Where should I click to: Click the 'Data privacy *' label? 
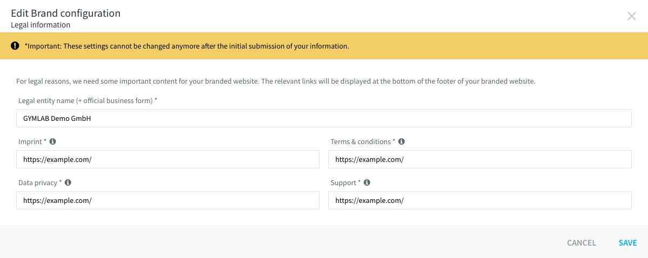point(40,182)
